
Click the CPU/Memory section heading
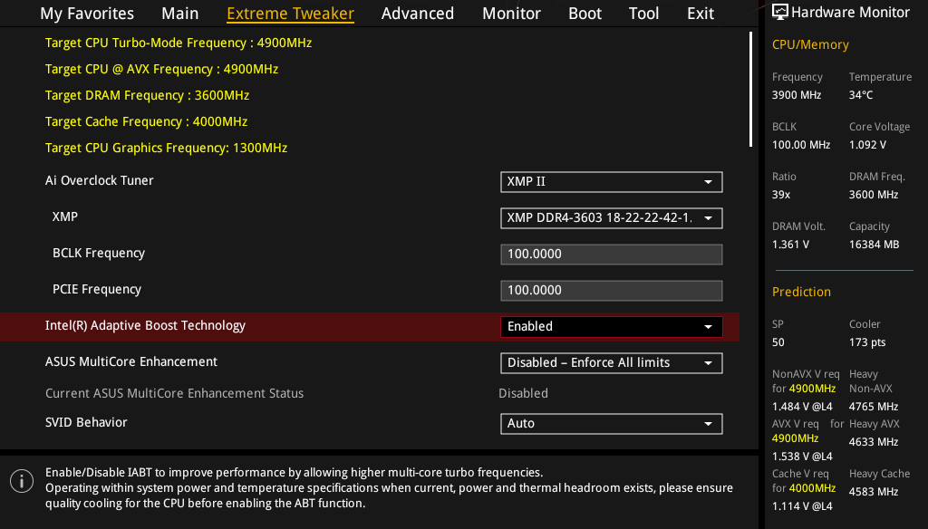point(810,45)
